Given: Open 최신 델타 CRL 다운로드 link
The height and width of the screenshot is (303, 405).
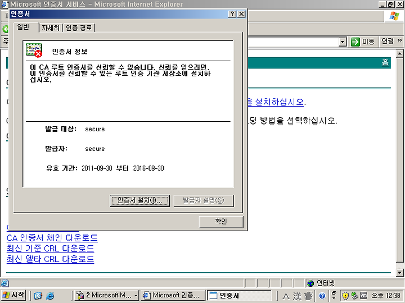Looking at the screenshot, I should coord(51,259).
